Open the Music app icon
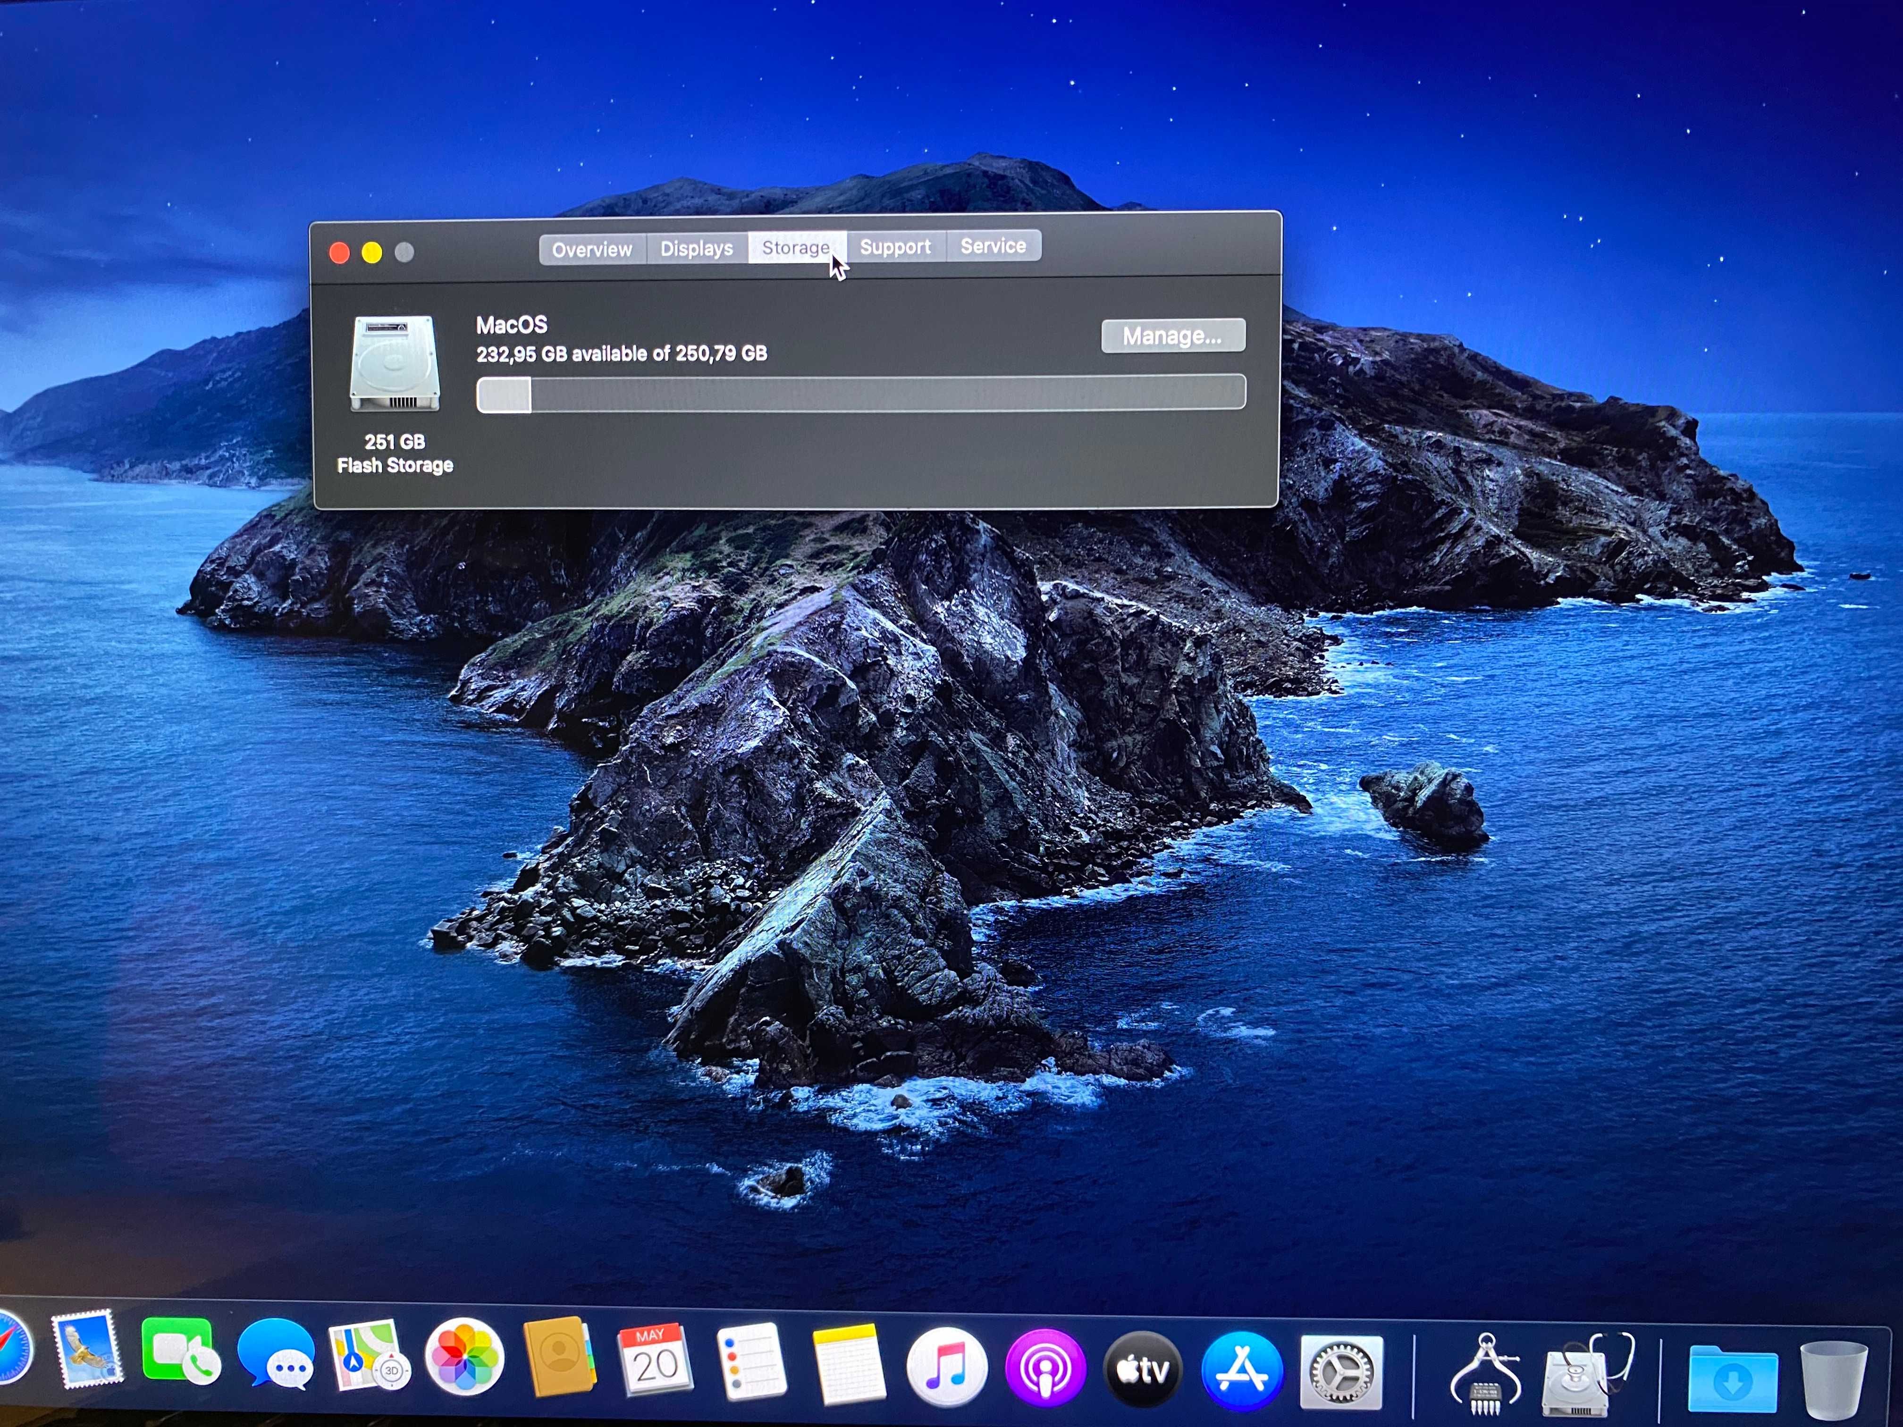1903x1427 pixels. pos(946,1367)
